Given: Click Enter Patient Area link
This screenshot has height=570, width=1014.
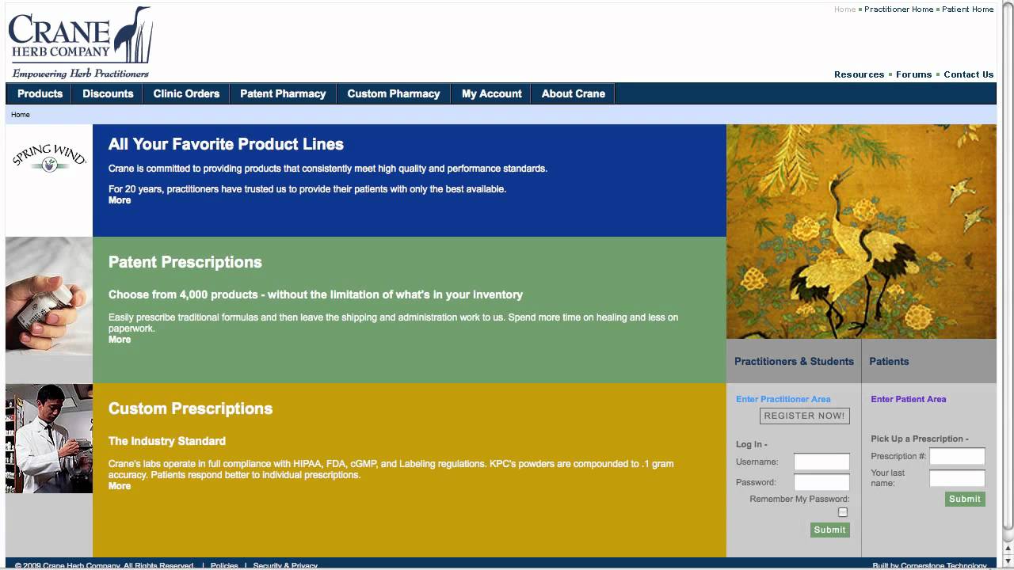Looking at the screenshot, I should pyautogui.click(x=908, y=399).
